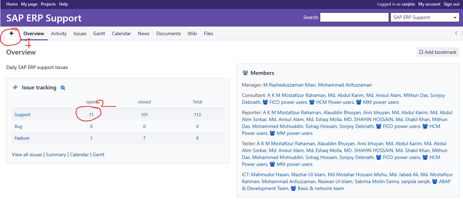Viewport: 463px width, 200px height.
Task: Click View all issues link
Action: (27, 155)
